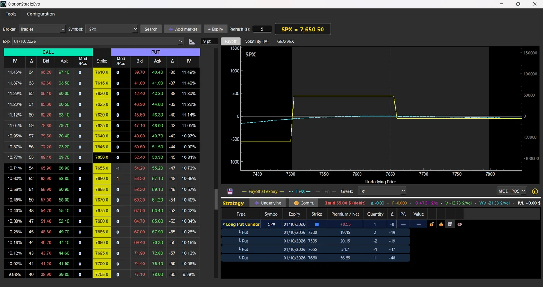Open the Configuration menu
543x287 pixels.
(41, 14)
